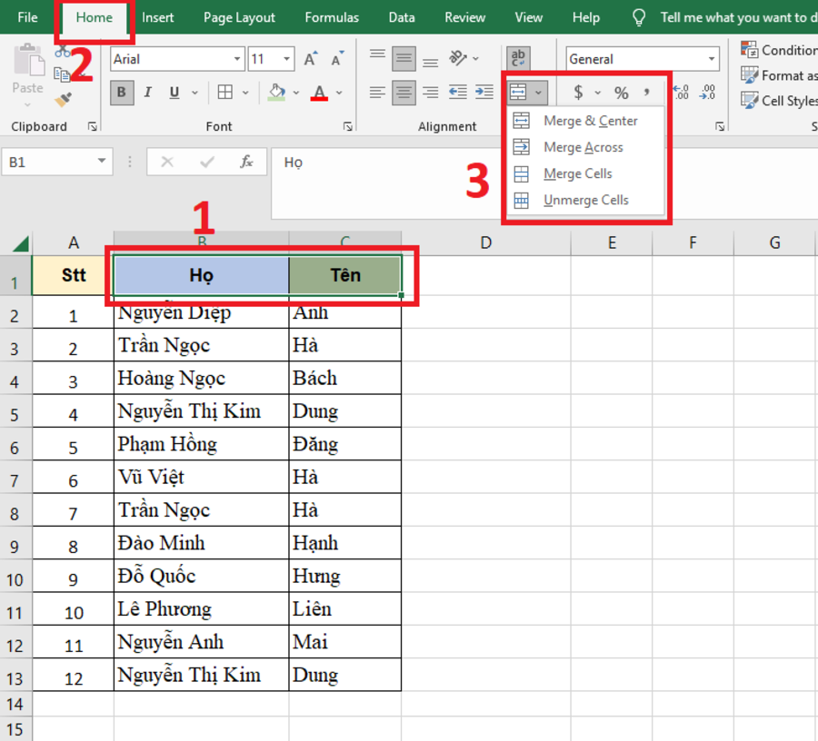The height and width of the screenshot is (741, 818).
Task: Click the Cancel X in formula bar
Action: 167,162
